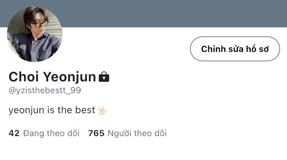
Task: Click the glasses on the avatar face
Action: click(x=40, y=24)
